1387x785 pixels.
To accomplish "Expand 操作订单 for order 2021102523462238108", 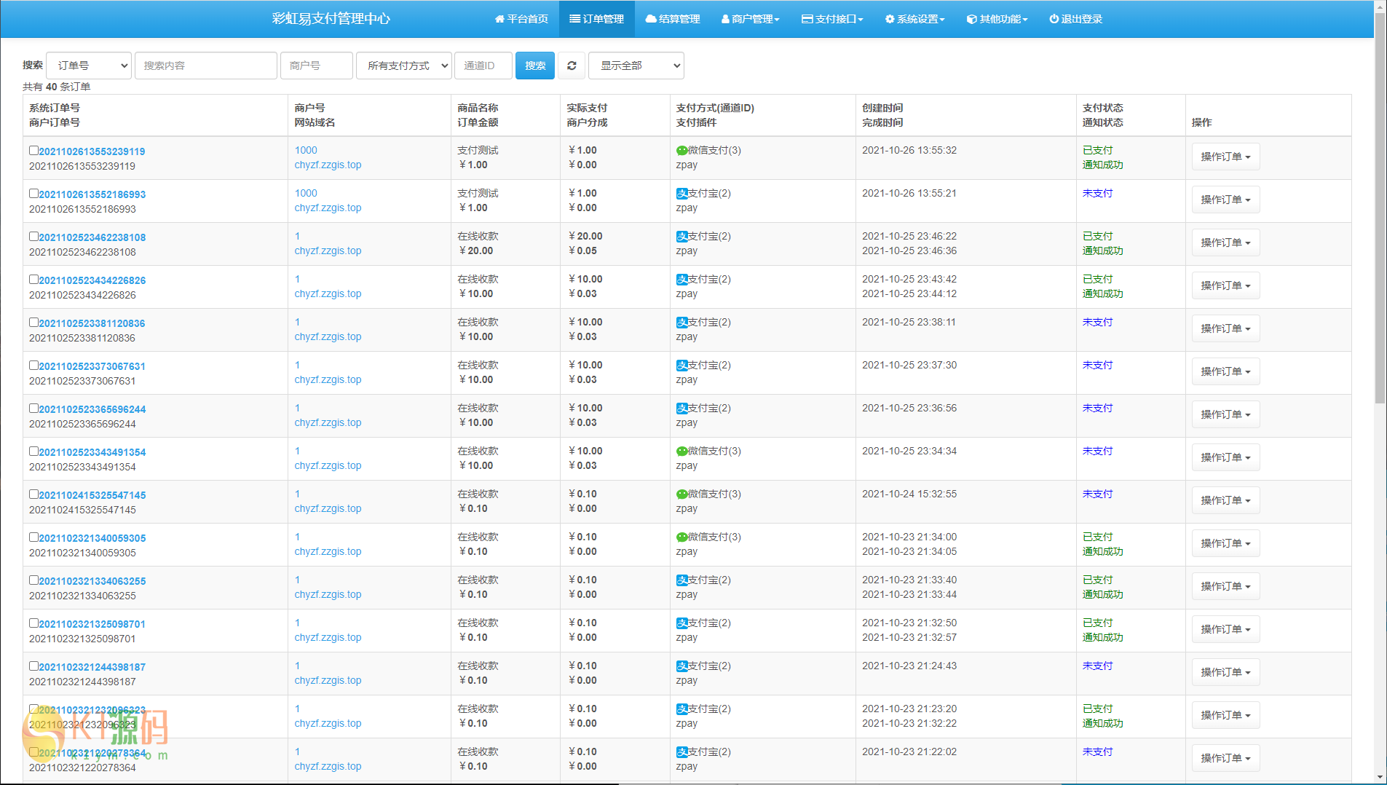I will [x=1225, y=242].
